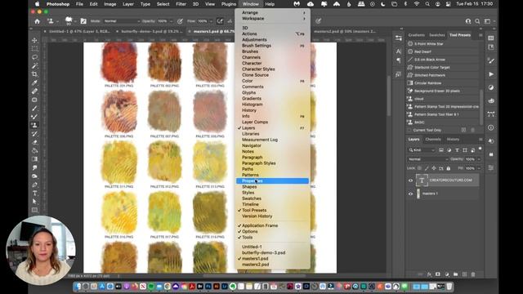Create new group with folder icon
The width and height of the screenshot is (523, 294).
pos(456,274)
